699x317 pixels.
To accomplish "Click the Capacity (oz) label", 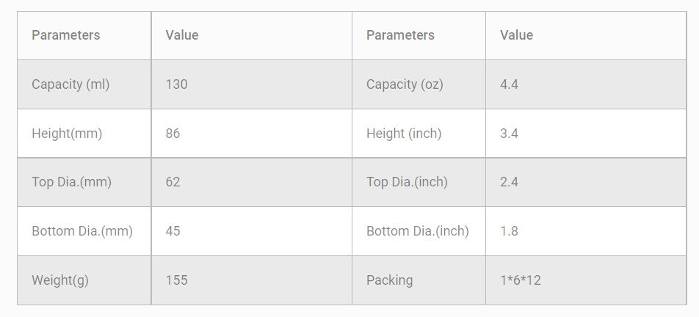I will tap(405, 84).
